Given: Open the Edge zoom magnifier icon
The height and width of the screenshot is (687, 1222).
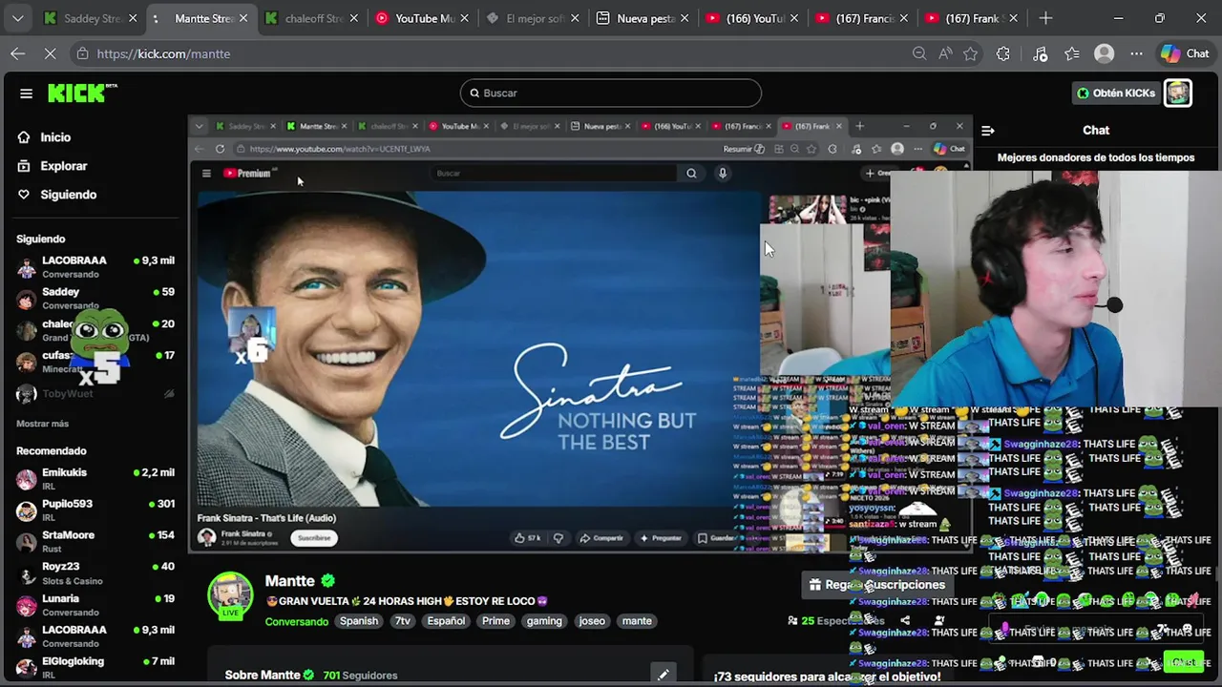Looking at the screenshot, I should coord(919,53).
